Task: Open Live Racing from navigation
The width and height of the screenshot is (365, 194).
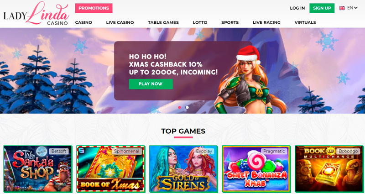Action: [x=266, y=22]
